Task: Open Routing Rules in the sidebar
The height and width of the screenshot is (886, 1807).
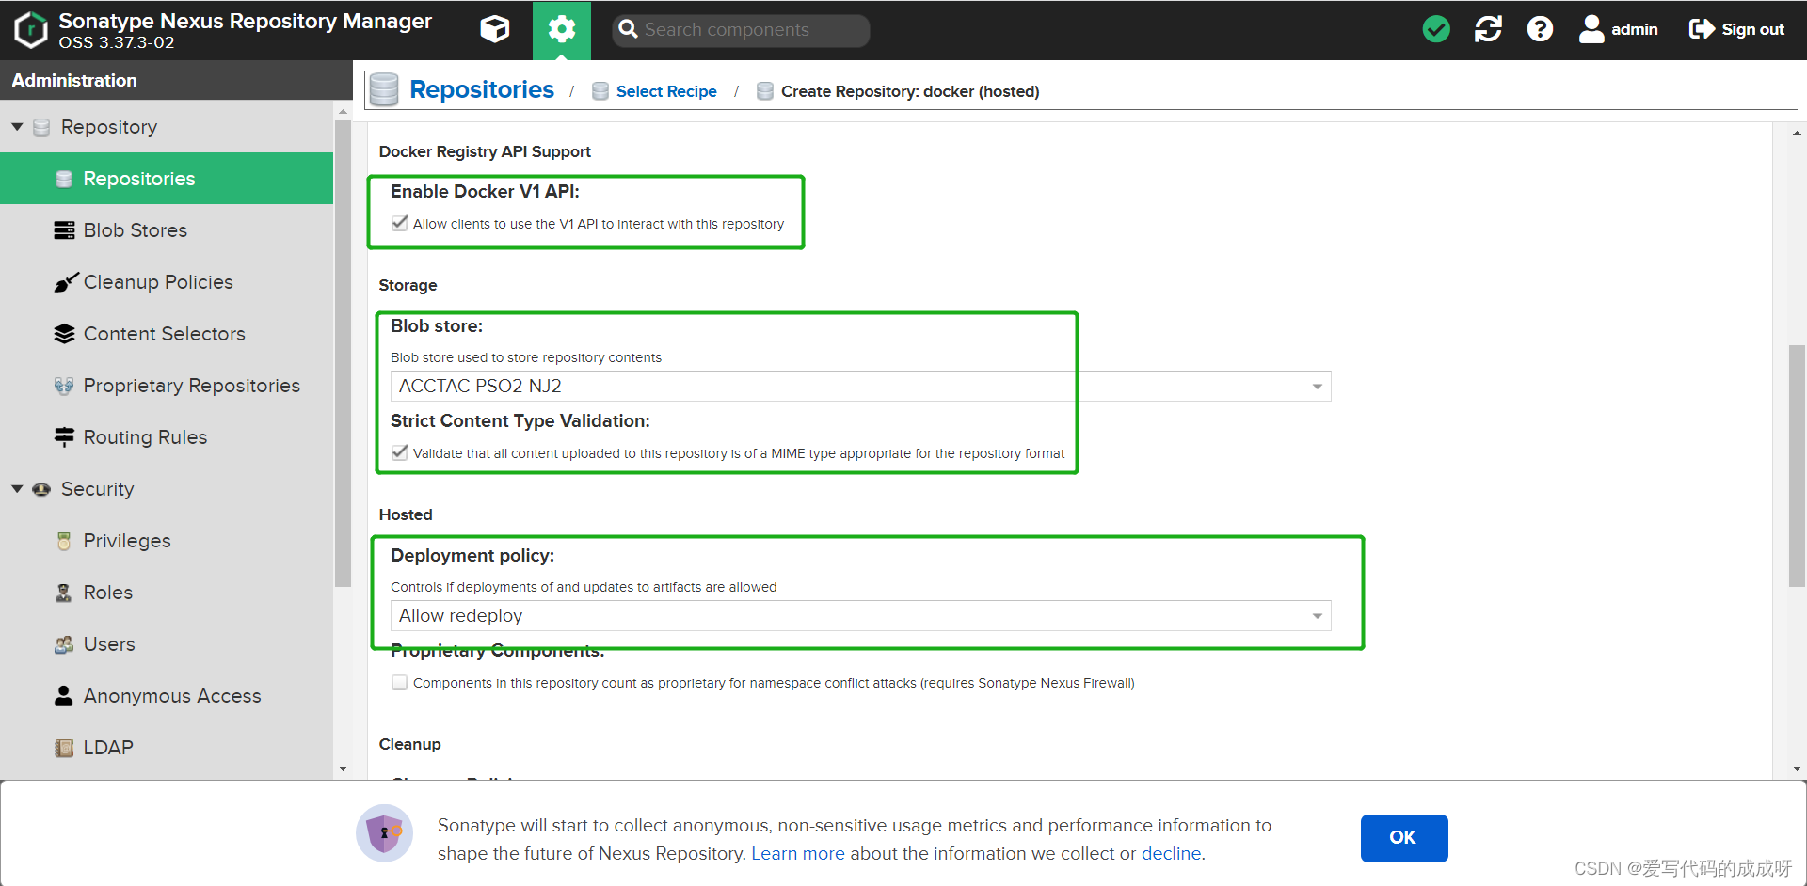Action: pyautogui.click(x=167, y=437)
